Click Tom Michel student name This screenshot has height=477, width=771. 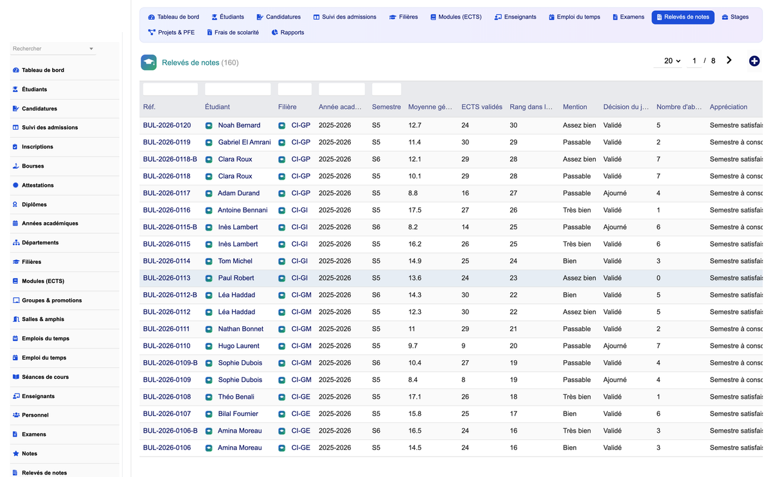point(235,261)
